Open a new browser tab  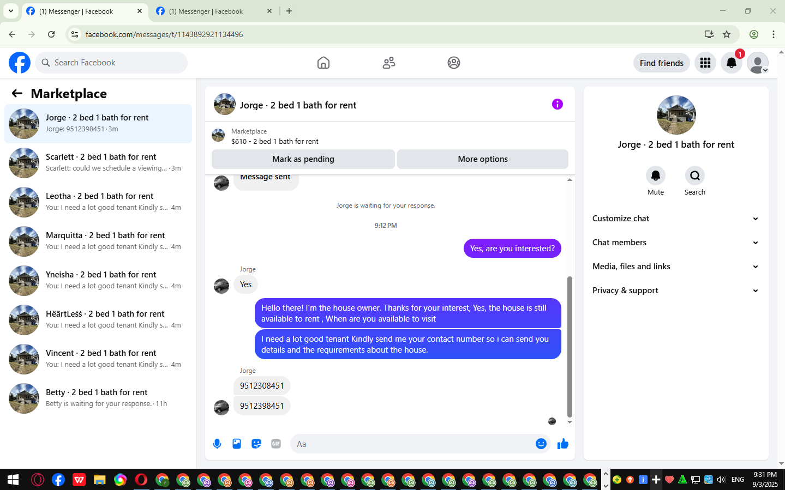pos(289,11)
